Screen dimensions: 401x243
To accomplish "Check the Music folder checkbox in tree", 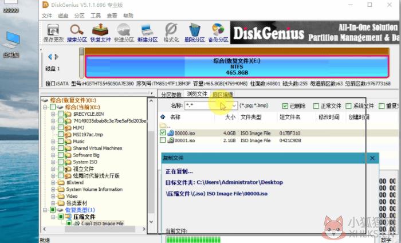I will [61, 141].
